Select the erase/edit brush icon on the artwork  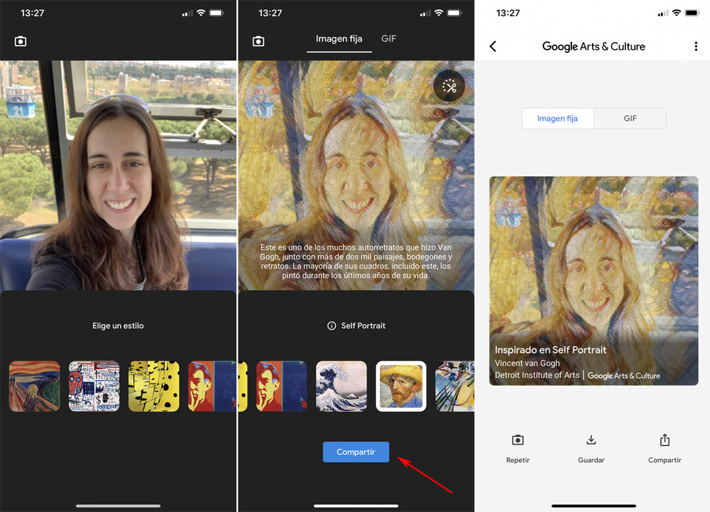(x=449, y=86)
